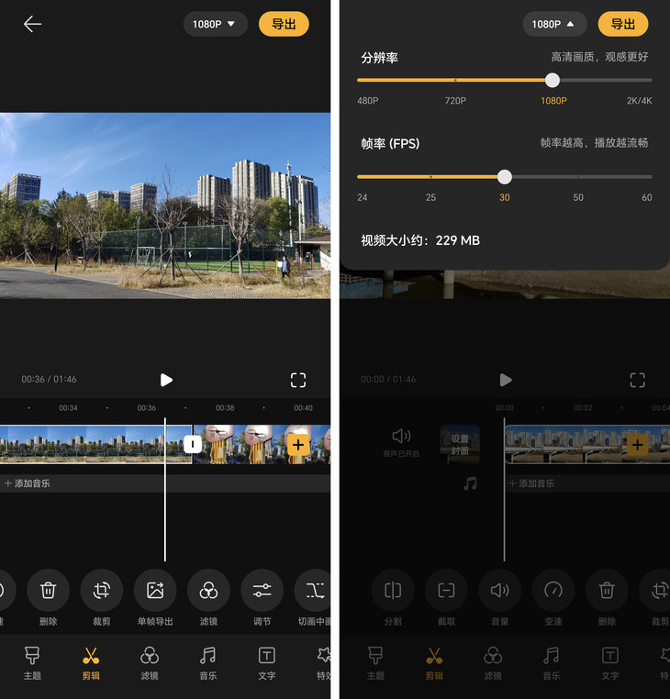The width and height of the screenshot is (670, 699).
Task: Switch to the 剪辑 tab on right screen
Action: pos(434,663)
